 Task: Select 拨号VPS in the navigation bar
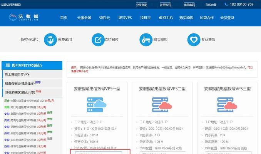[125, 18]
